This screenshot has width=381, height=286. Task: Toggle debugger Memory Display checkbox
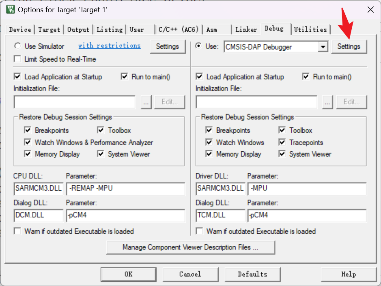pos(209,154)
